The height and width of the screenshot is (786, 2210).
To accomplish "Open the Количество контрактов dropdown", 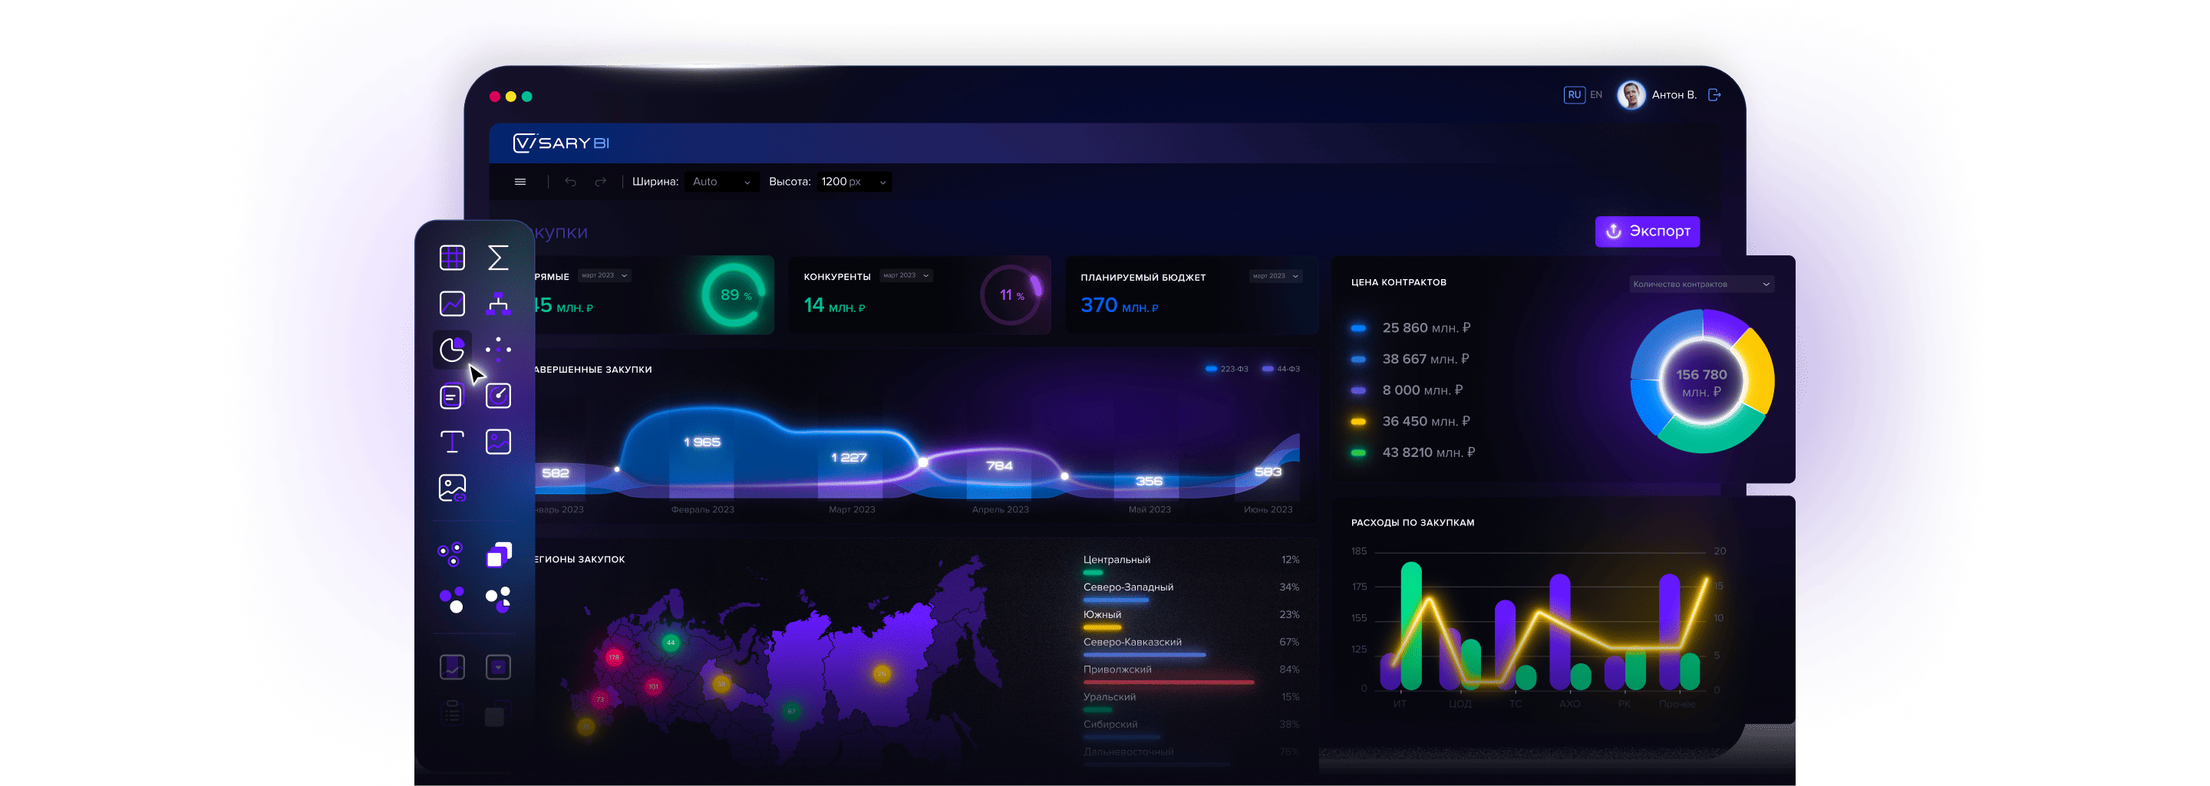I will 1700,284.
